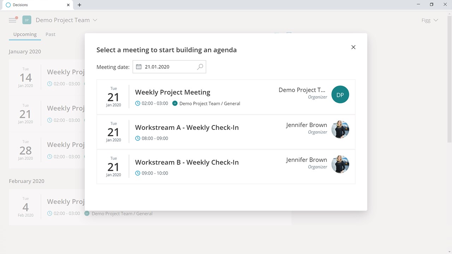This screenshot has height=254, width=452.
Task: Open the hamburger menu
Action: [x=13, y=20]
